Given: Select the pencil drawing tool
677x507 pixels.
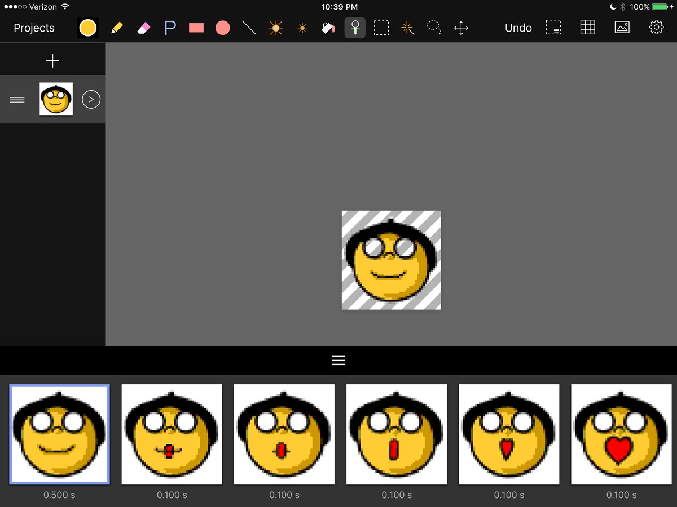Looking at the screenshot, I should (116, 27).
